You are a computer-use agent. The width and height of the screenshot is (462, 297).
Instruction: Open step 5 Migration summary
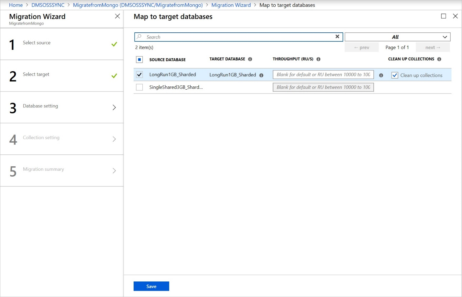62,170
